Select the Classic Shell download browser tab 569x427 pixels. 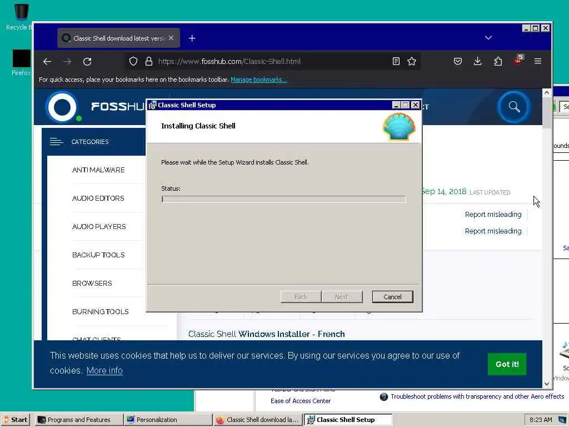(x=118, y=38)
